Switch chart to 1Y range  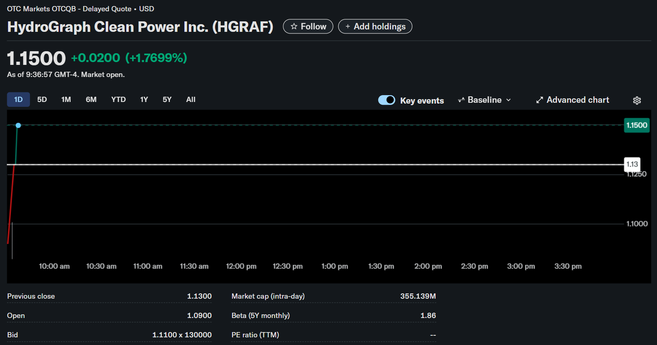[144, 100]
